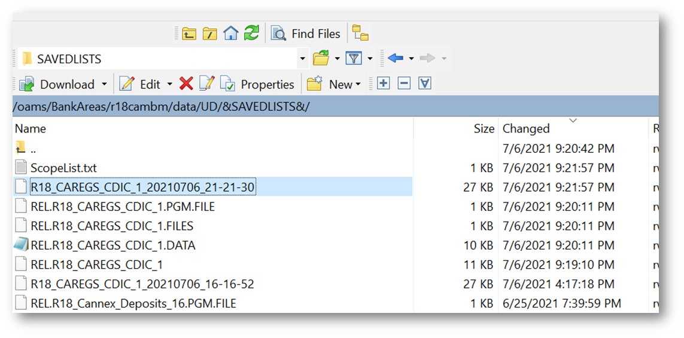Navigate back with the blue arrow
The height and width of the screenshot is (338, 684).
pos(396,59)
